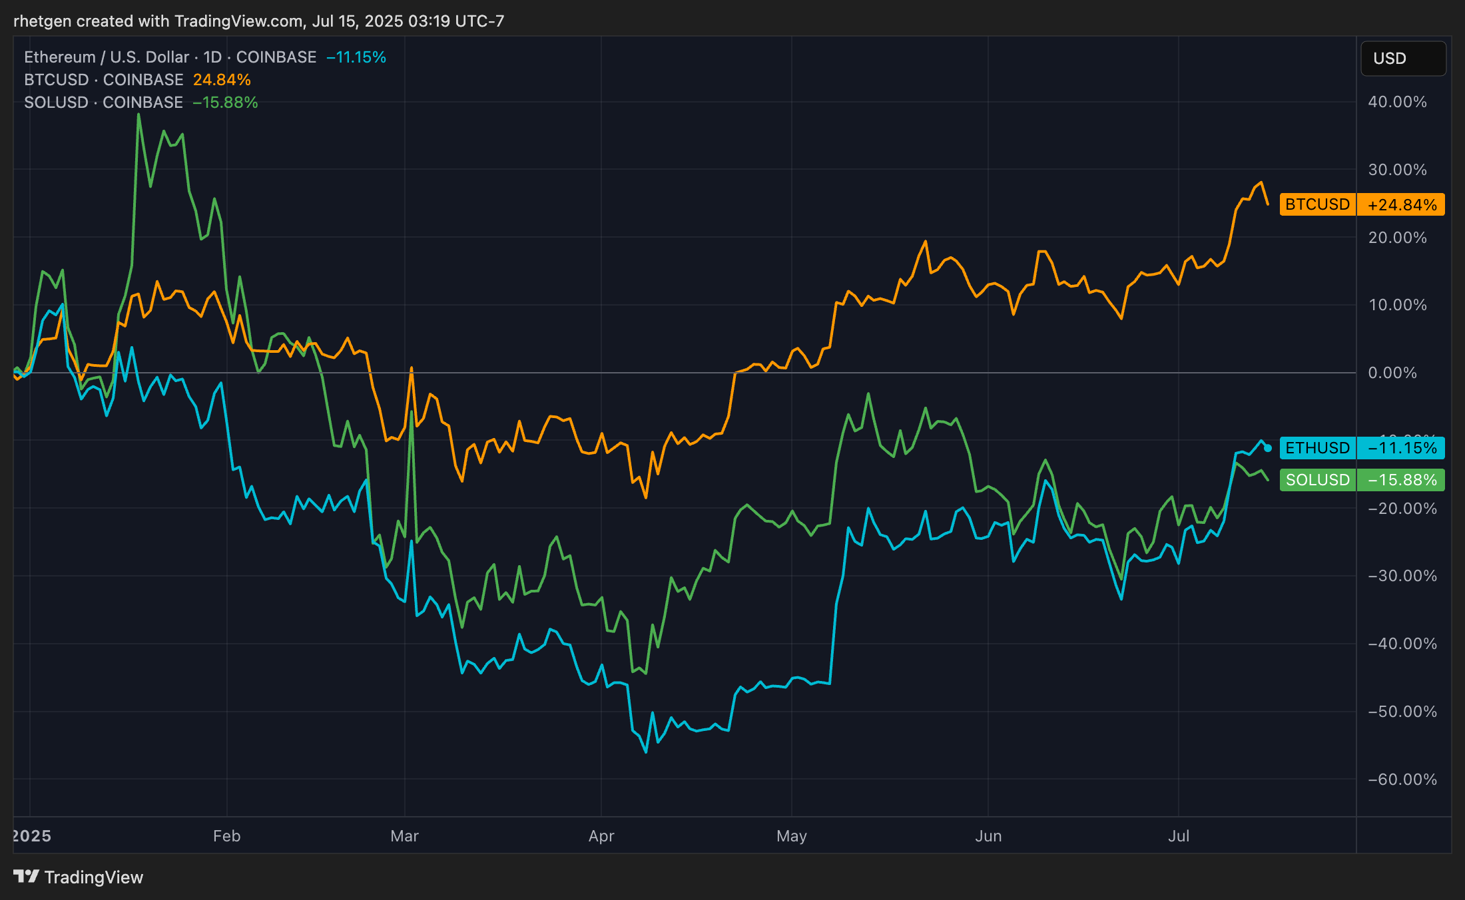This screenshot has height=900, width=1465.
Task: Click the green SOLUSD price label tag
Action: tap(1317, 480)
